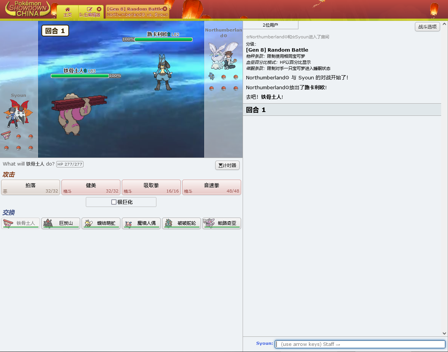Screen dimensions: 448x352
Task: Click Lucario's HP bar
Action: (x=163, y=39)
